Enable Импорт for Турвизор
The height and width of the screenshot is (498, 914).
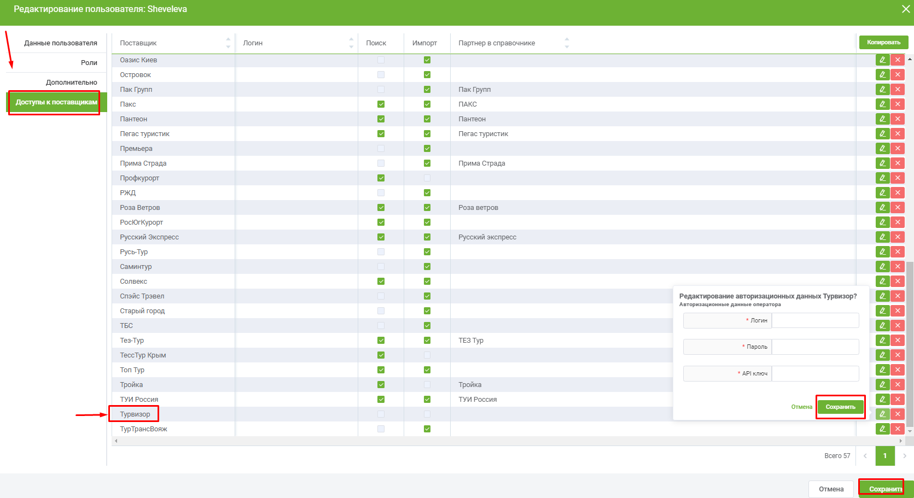coord(427,414)
